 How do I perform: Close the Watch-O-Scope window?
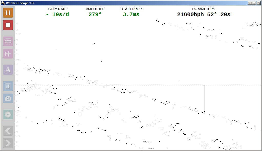(x=258, y=3)
